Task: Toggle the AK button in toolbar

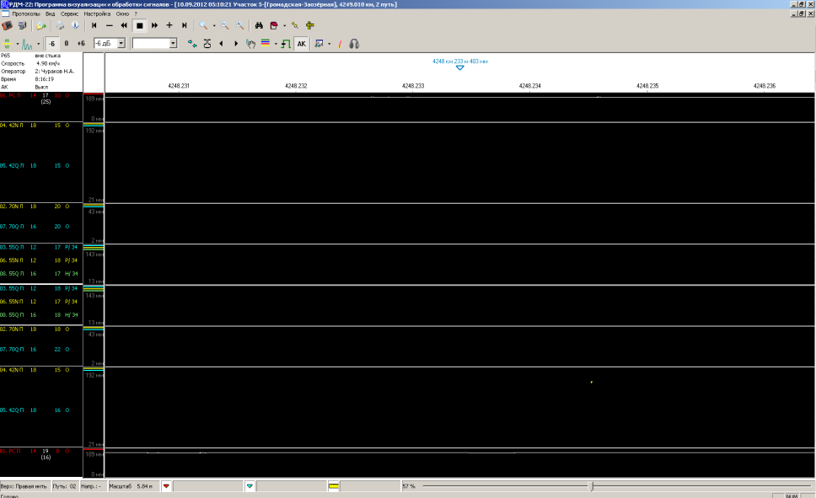Action: (x=301, y=43)
